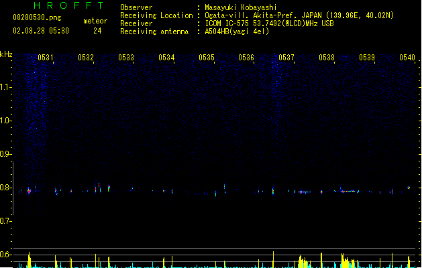The width and height of the screenshot is (422, 268).
Task: Click the meteor count value 24
Action: (97, 31)
